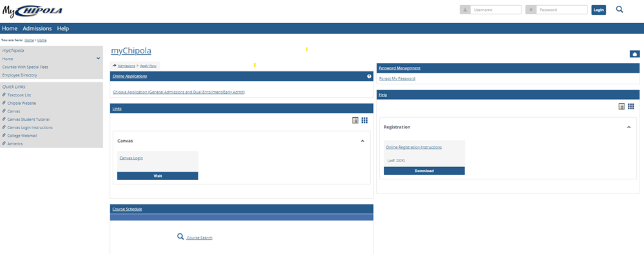
Task: Click the Login button
Action: (x=598, y=10)
